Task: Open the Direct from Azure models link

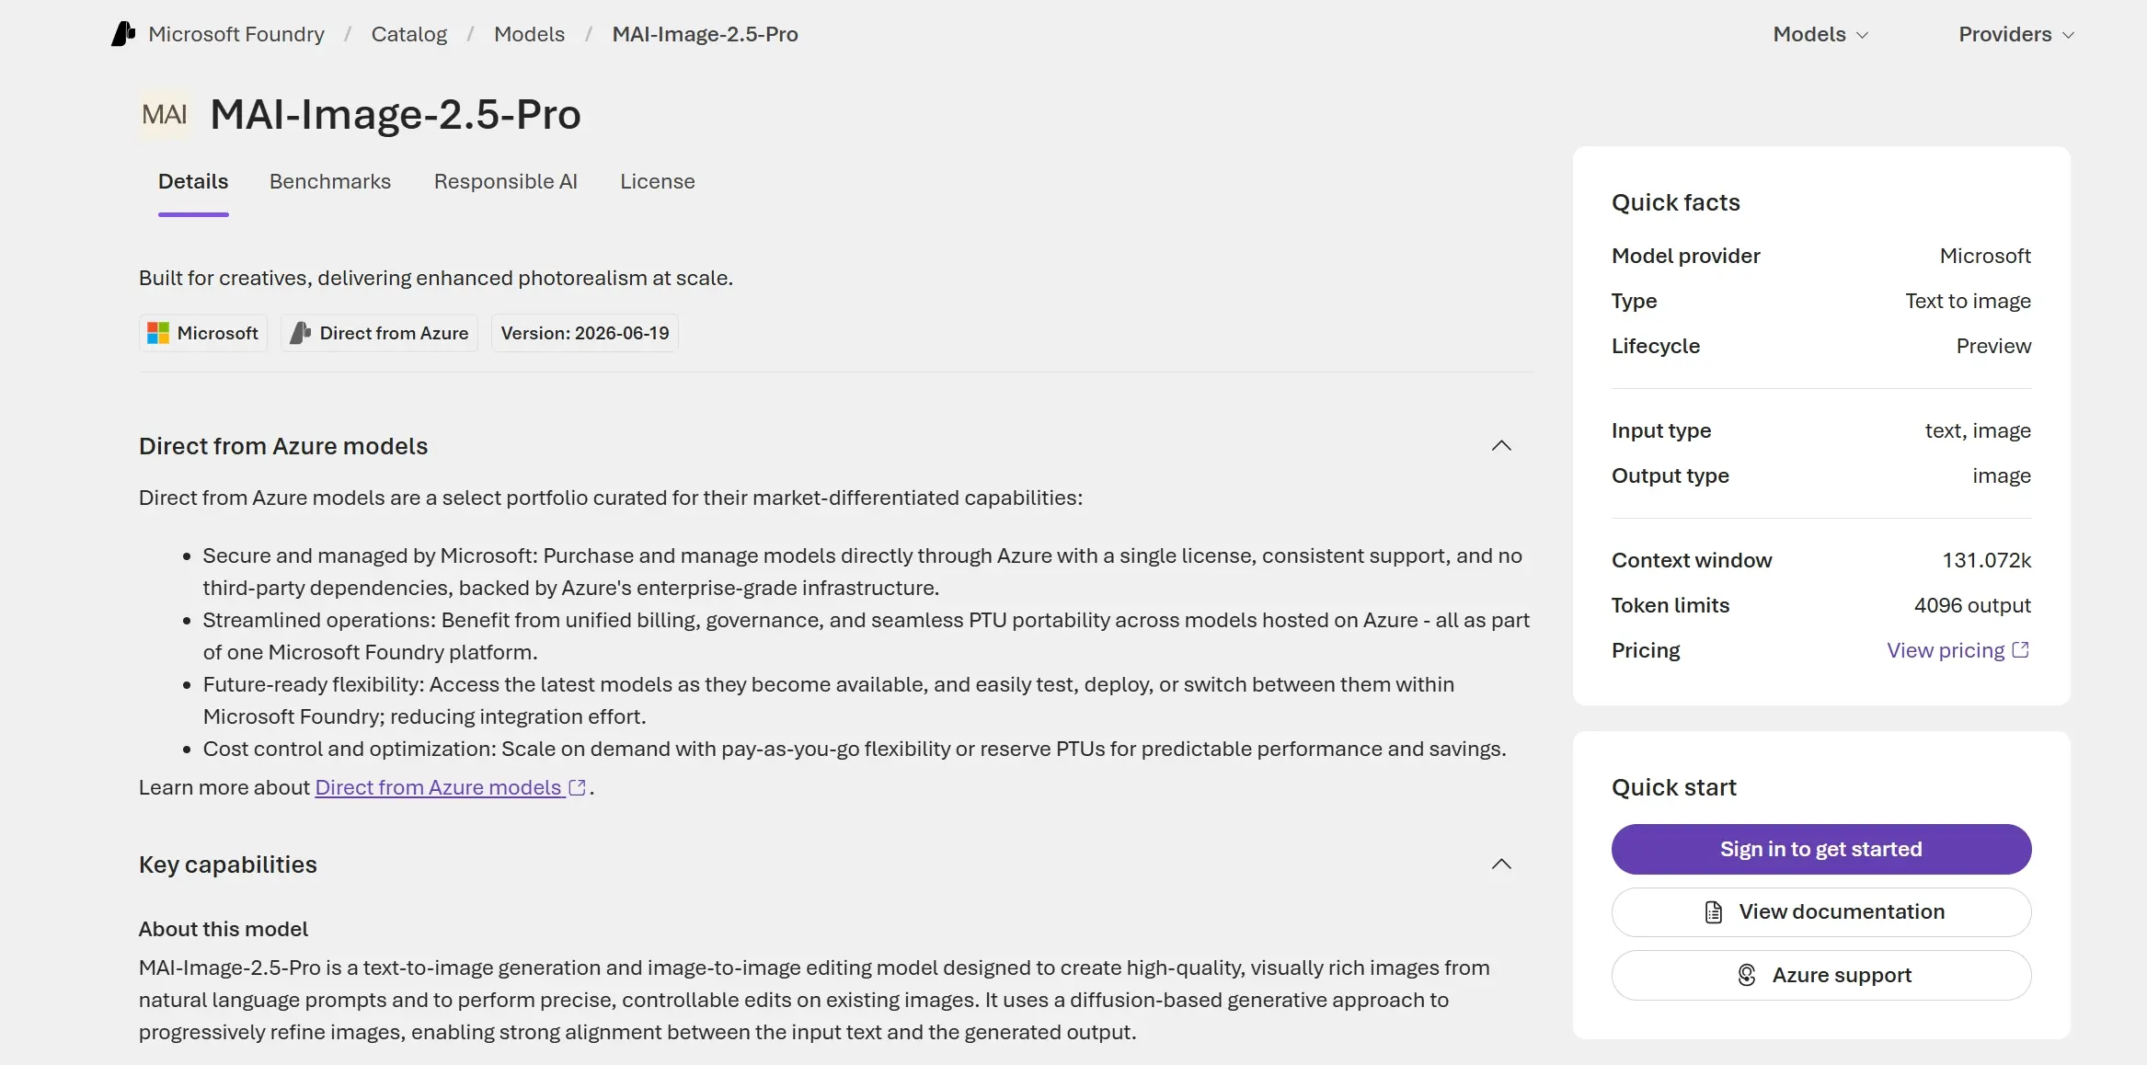Action: pos(438,787)
